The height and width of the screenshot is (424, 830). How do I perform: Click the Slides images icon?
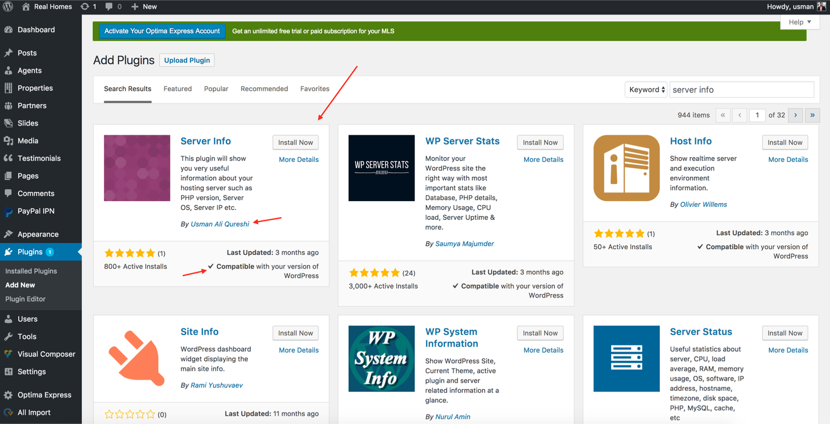click(8, 123)
